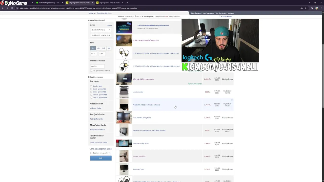The image size is (324, 182).
Task: Click MegaFotolu ilanlar filter link
Action: pos(97,129)
